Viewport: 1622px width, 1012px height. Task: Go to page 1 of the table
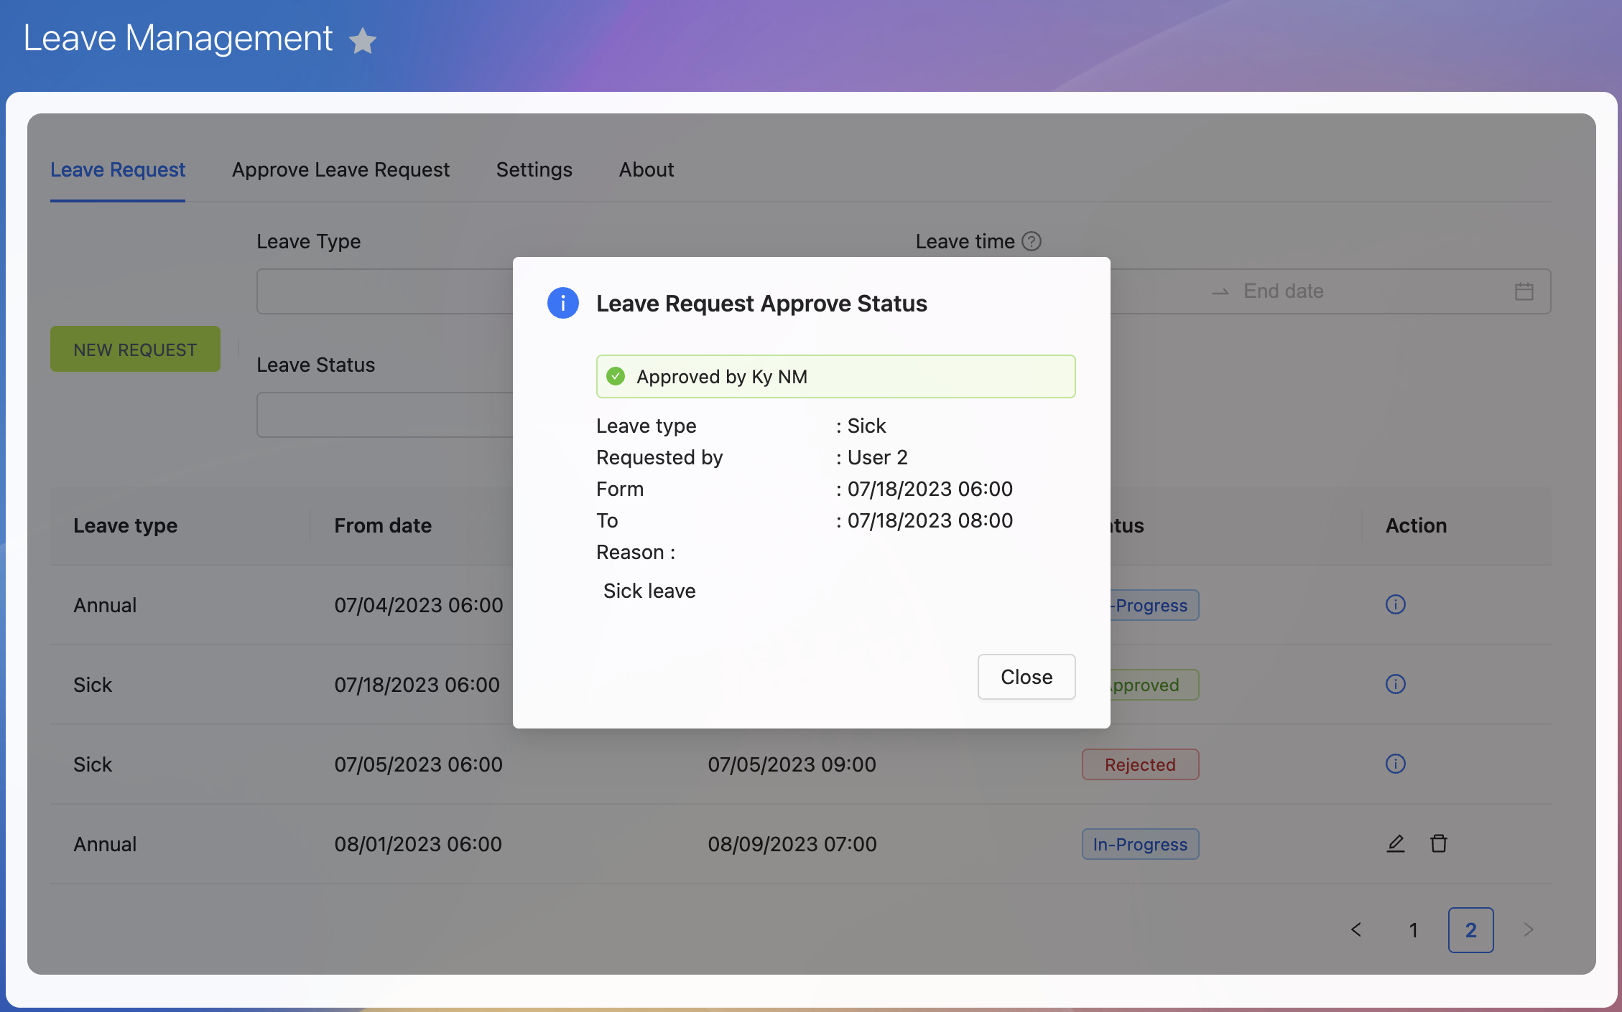(1413, 930)
